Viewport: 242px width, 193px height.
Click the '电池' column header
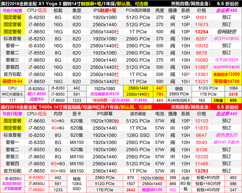click(x=159, y=114)
